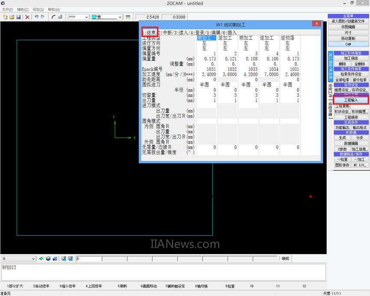Click the New file icon in toolbar
This screenshot has width=370, height=296.
click(x=5, y=17)
